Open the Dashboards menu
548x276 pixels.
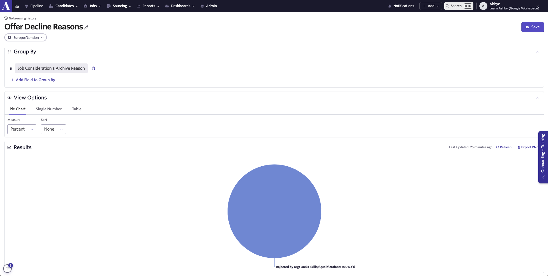180,6
